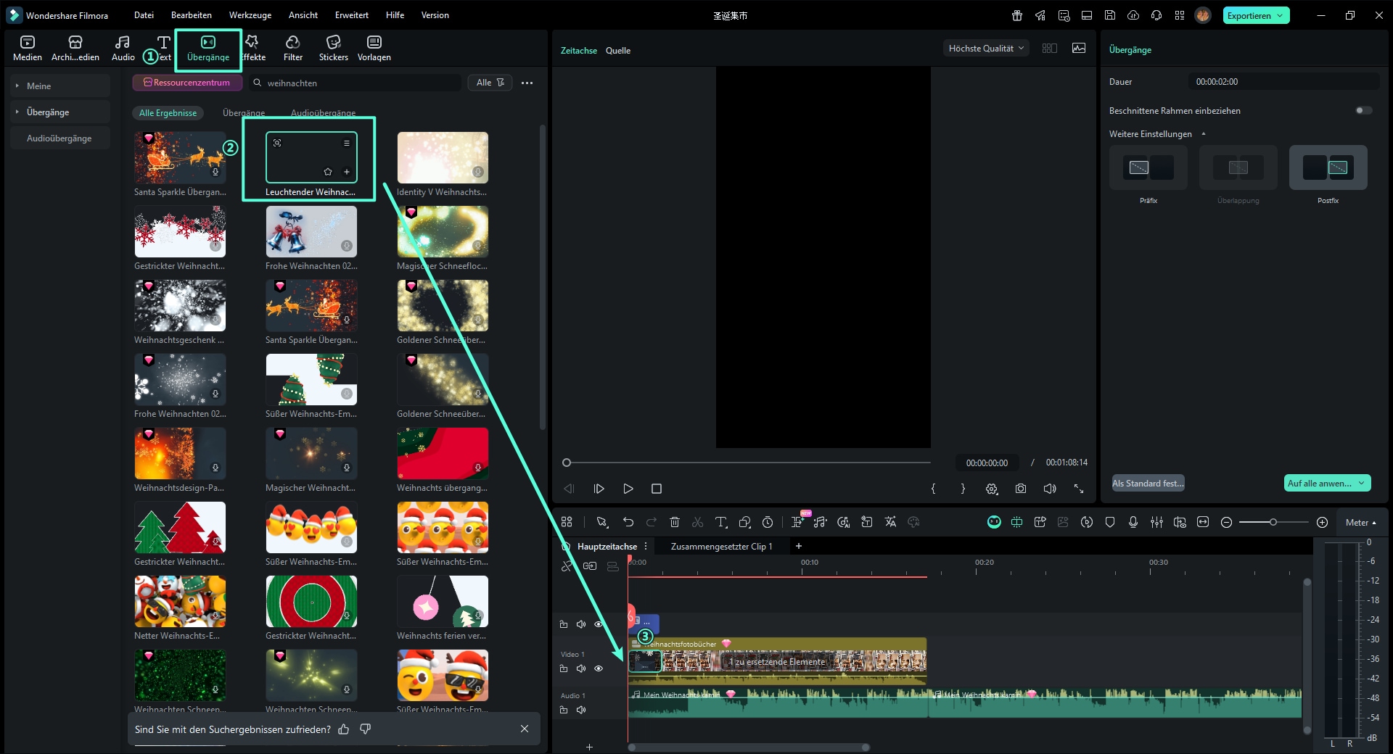Viewport: 1393px width, 754px height.
Task: Switch to the Quelle tab
Action: pyautogui.click(x=617, y=51)
